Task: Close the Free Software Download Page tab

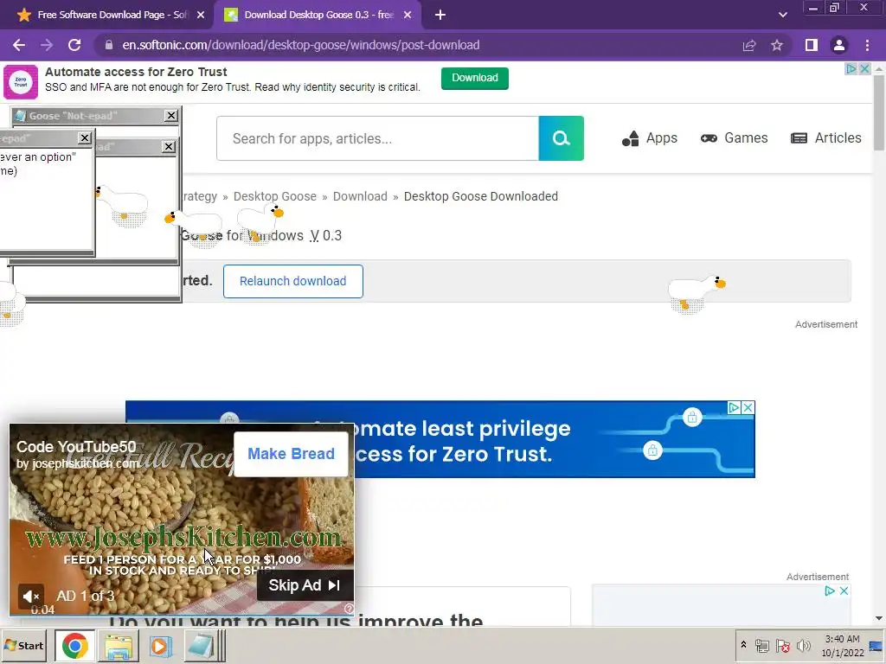Action: (201, 15)
